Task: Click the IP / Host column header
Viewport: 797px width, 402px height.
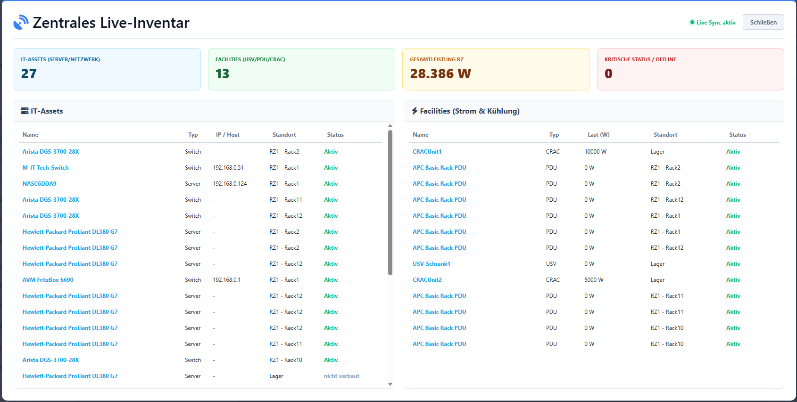Action: 228,135
